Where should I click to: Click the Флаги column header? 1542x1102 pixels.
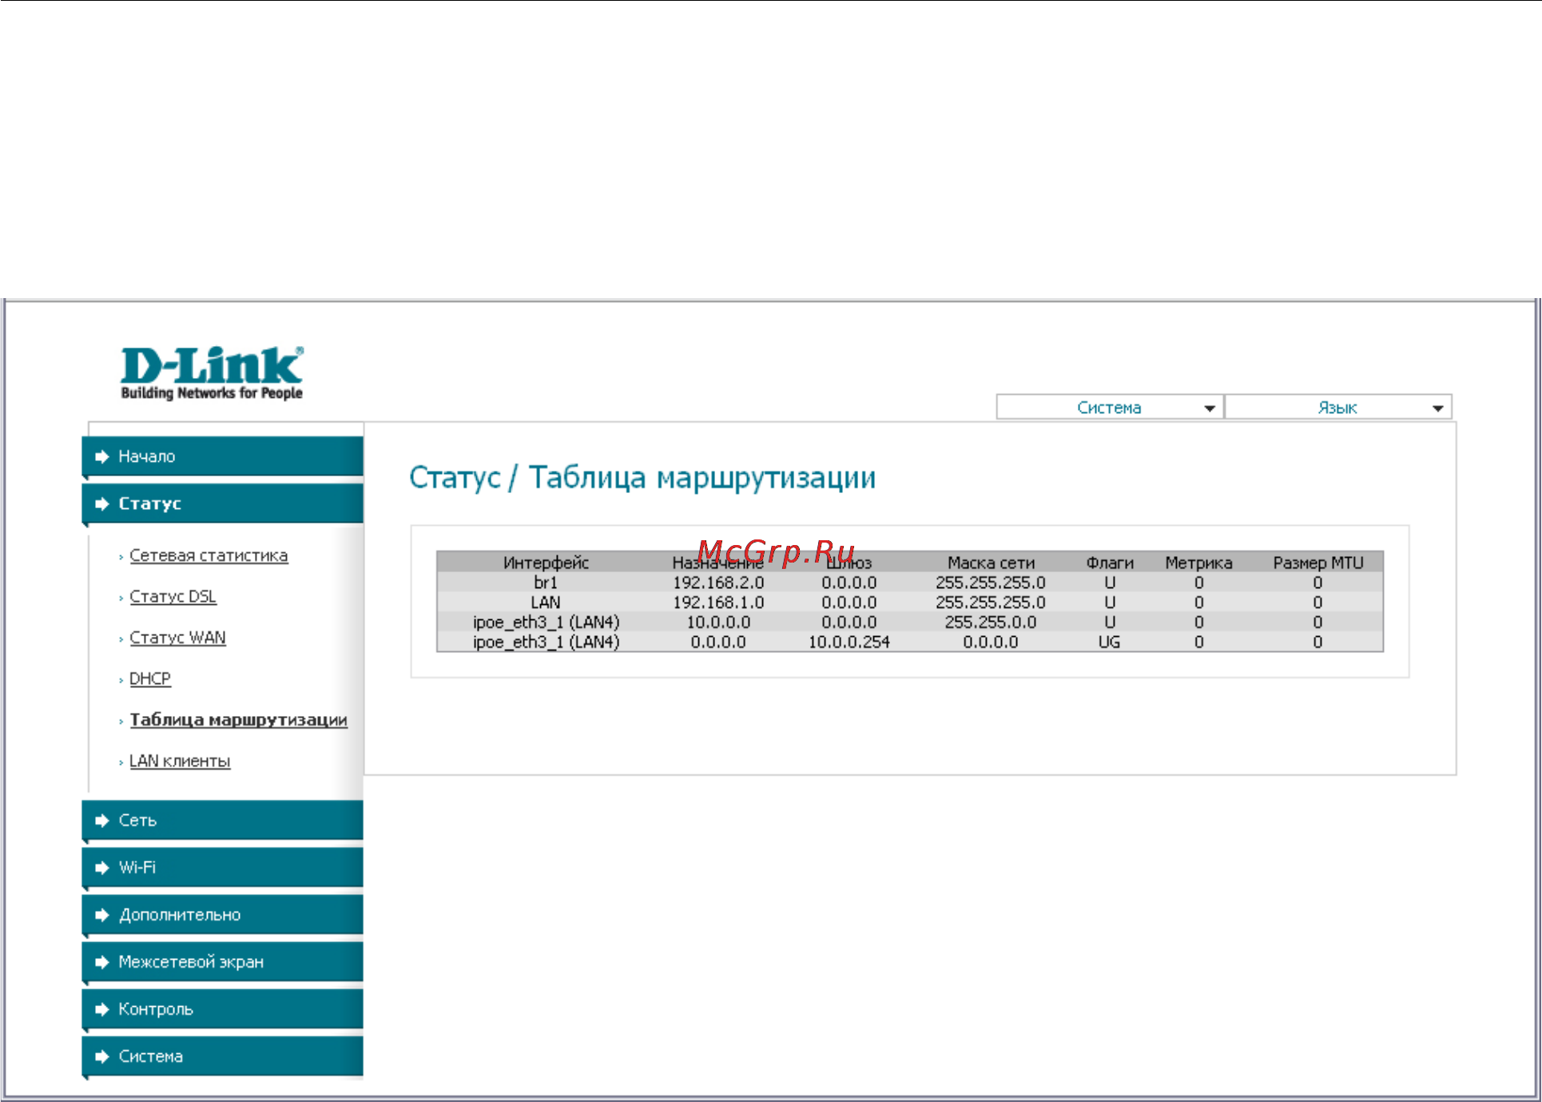point(1110,563)
